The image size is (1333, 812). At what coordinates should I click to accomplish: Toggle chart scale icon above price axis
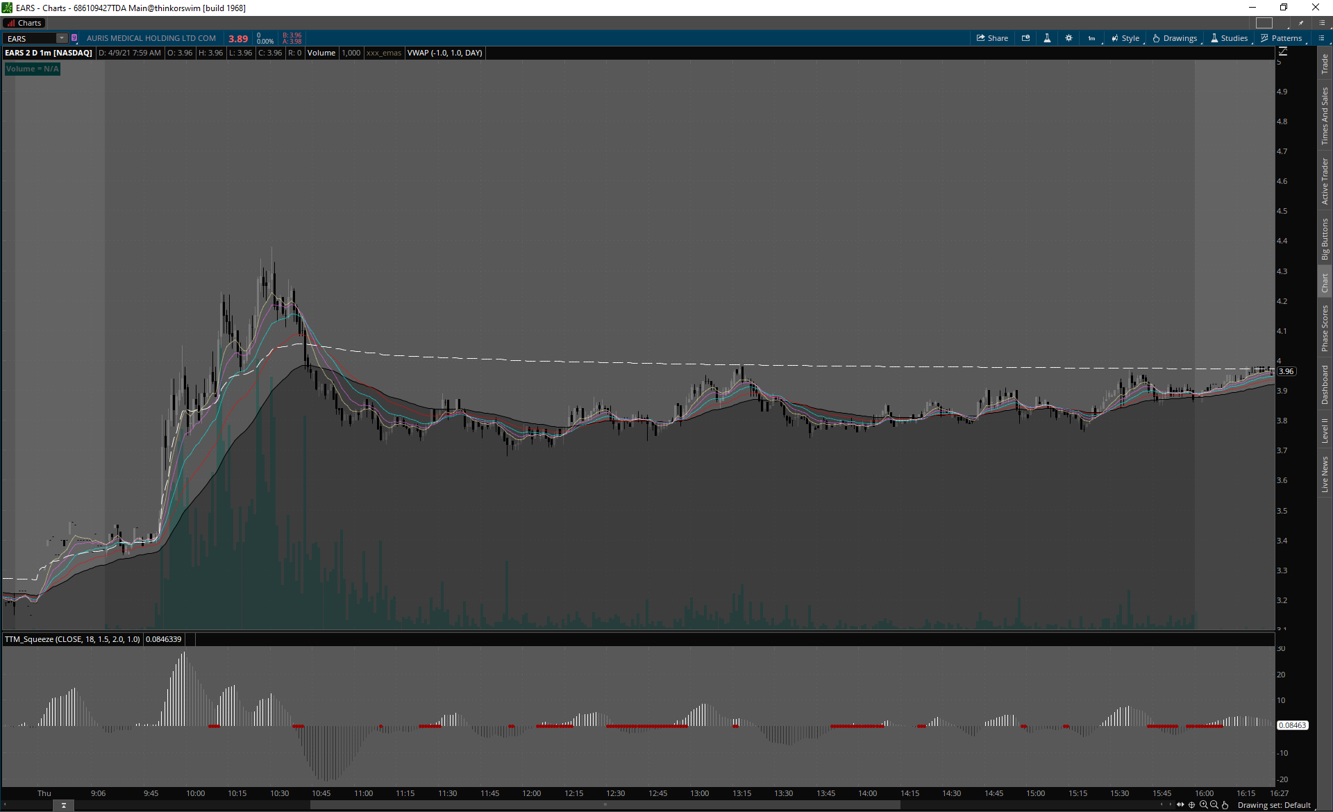[x=1283, y=51]
